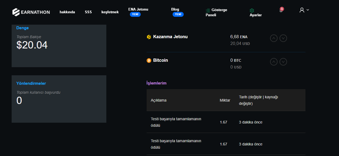Go to Gösterge Paneli
The image size is (339, 156).
[216, 12]
